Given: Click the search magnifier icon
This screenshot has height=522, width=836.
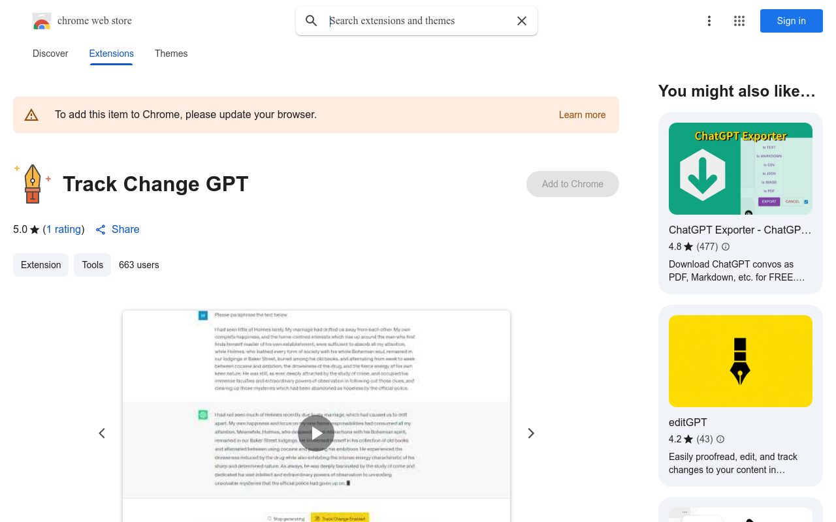Looking at the screenshot, I should click(x=312, y=21).
